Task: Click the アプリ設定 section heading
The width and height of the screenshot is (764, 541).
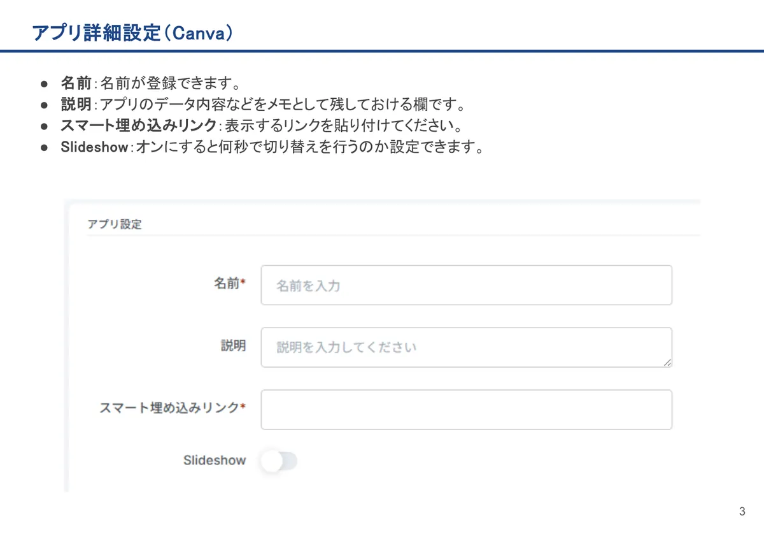Action: [x=115, y=224]
